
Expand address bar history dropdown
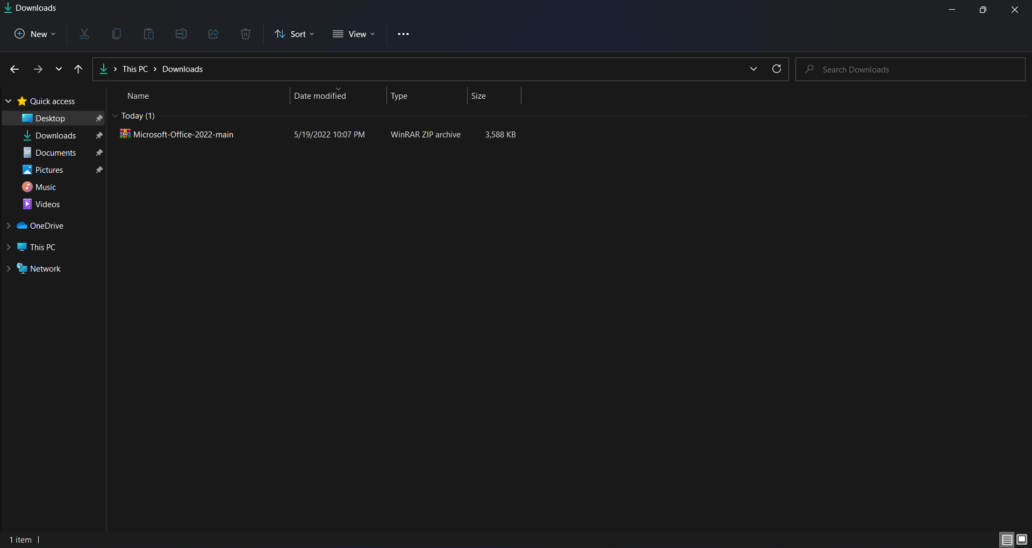pos(754,69)
